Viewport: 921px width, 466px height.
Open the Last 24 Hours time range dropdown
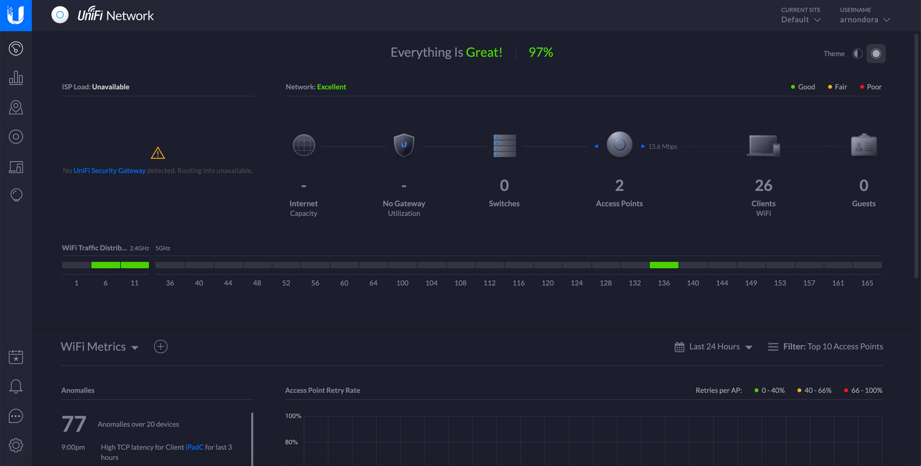tap(721, 347)
